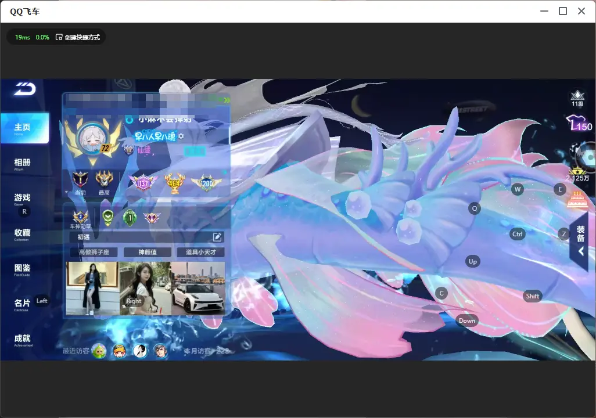Screen dimensions: 596x418
Task: Click the 初遇 signature field
Action: [x=147, y=237]
